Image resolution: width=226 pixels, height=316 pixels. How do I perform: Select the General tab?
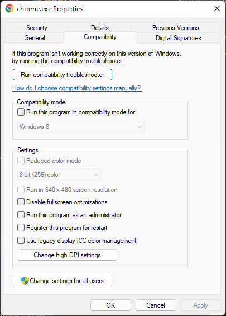click(35, 38)
